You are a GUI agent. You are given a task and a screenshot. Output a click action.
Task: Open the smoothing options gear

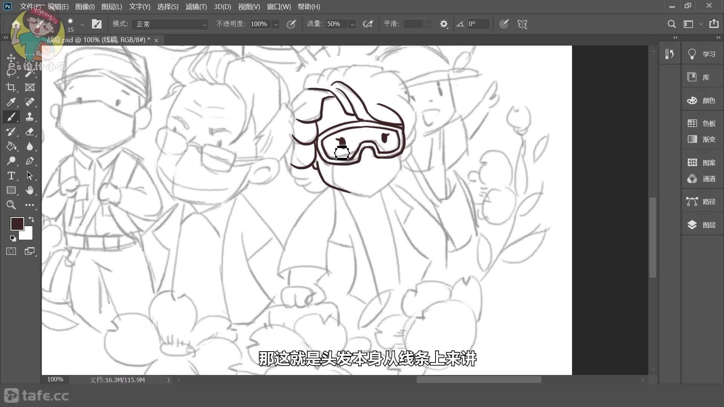pyautogui.click(x=444, y=24)
